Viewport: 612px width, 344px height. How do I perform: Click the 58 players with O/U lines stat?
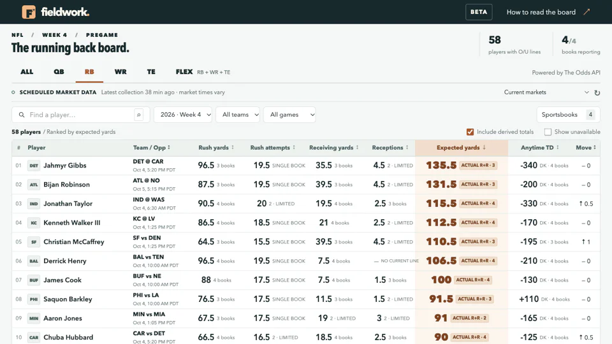[x=514, y=45]
